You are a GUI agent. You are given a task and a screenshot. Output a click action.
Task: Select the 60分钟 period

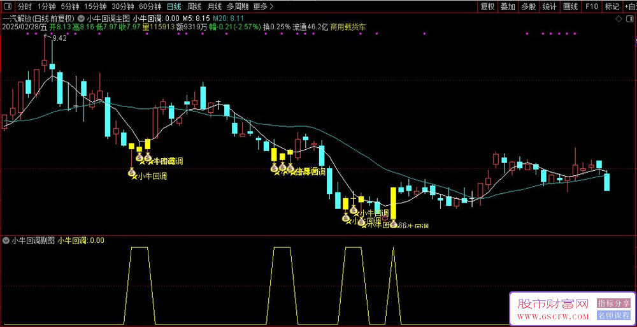coord(150,6)
